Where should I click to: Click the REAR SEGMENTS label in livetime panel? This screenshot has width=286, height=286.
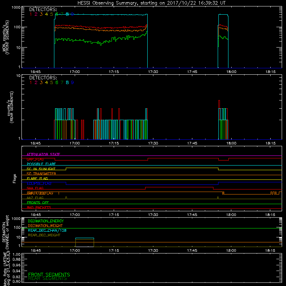pos(48,278)
